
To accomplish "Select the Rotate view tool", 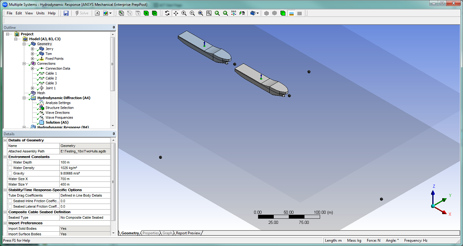I will click(167, 13).
